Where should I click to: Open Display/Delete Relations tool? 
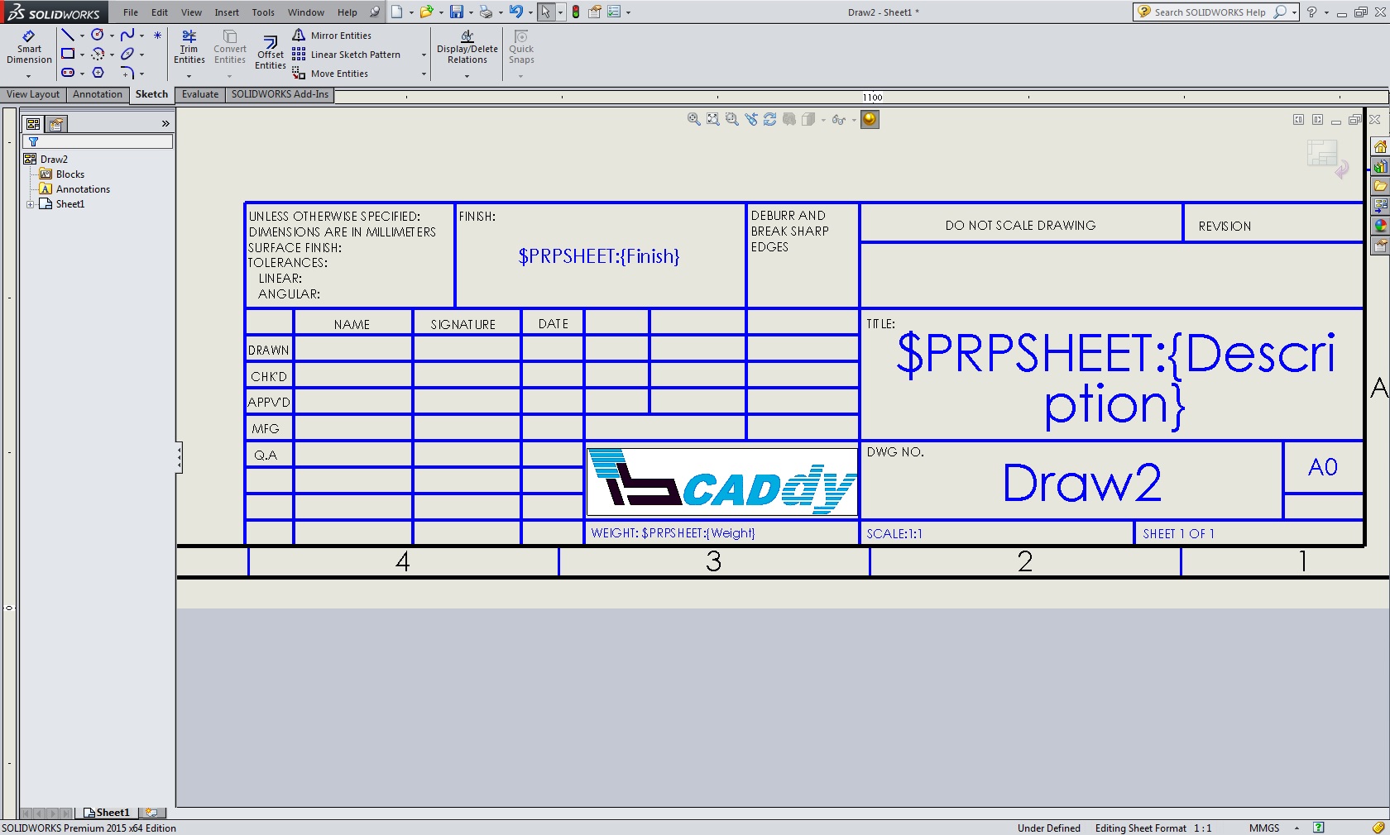tap(467, 48)
